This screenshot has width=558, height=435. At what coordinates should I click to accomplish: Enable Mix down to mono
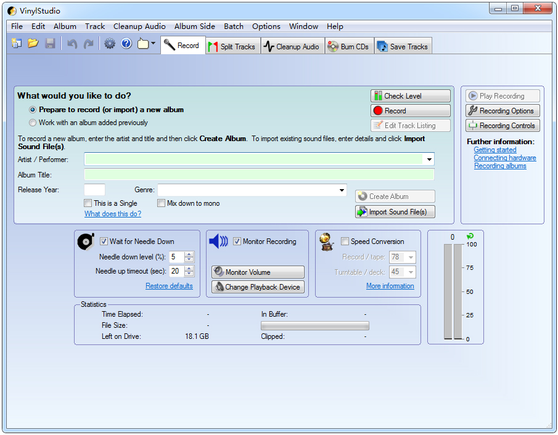point(161,203)
